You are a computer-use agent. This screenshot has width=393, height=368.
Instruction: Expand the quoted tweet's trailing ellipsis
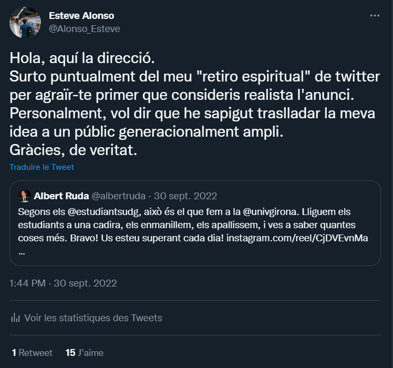coord(22,252)
